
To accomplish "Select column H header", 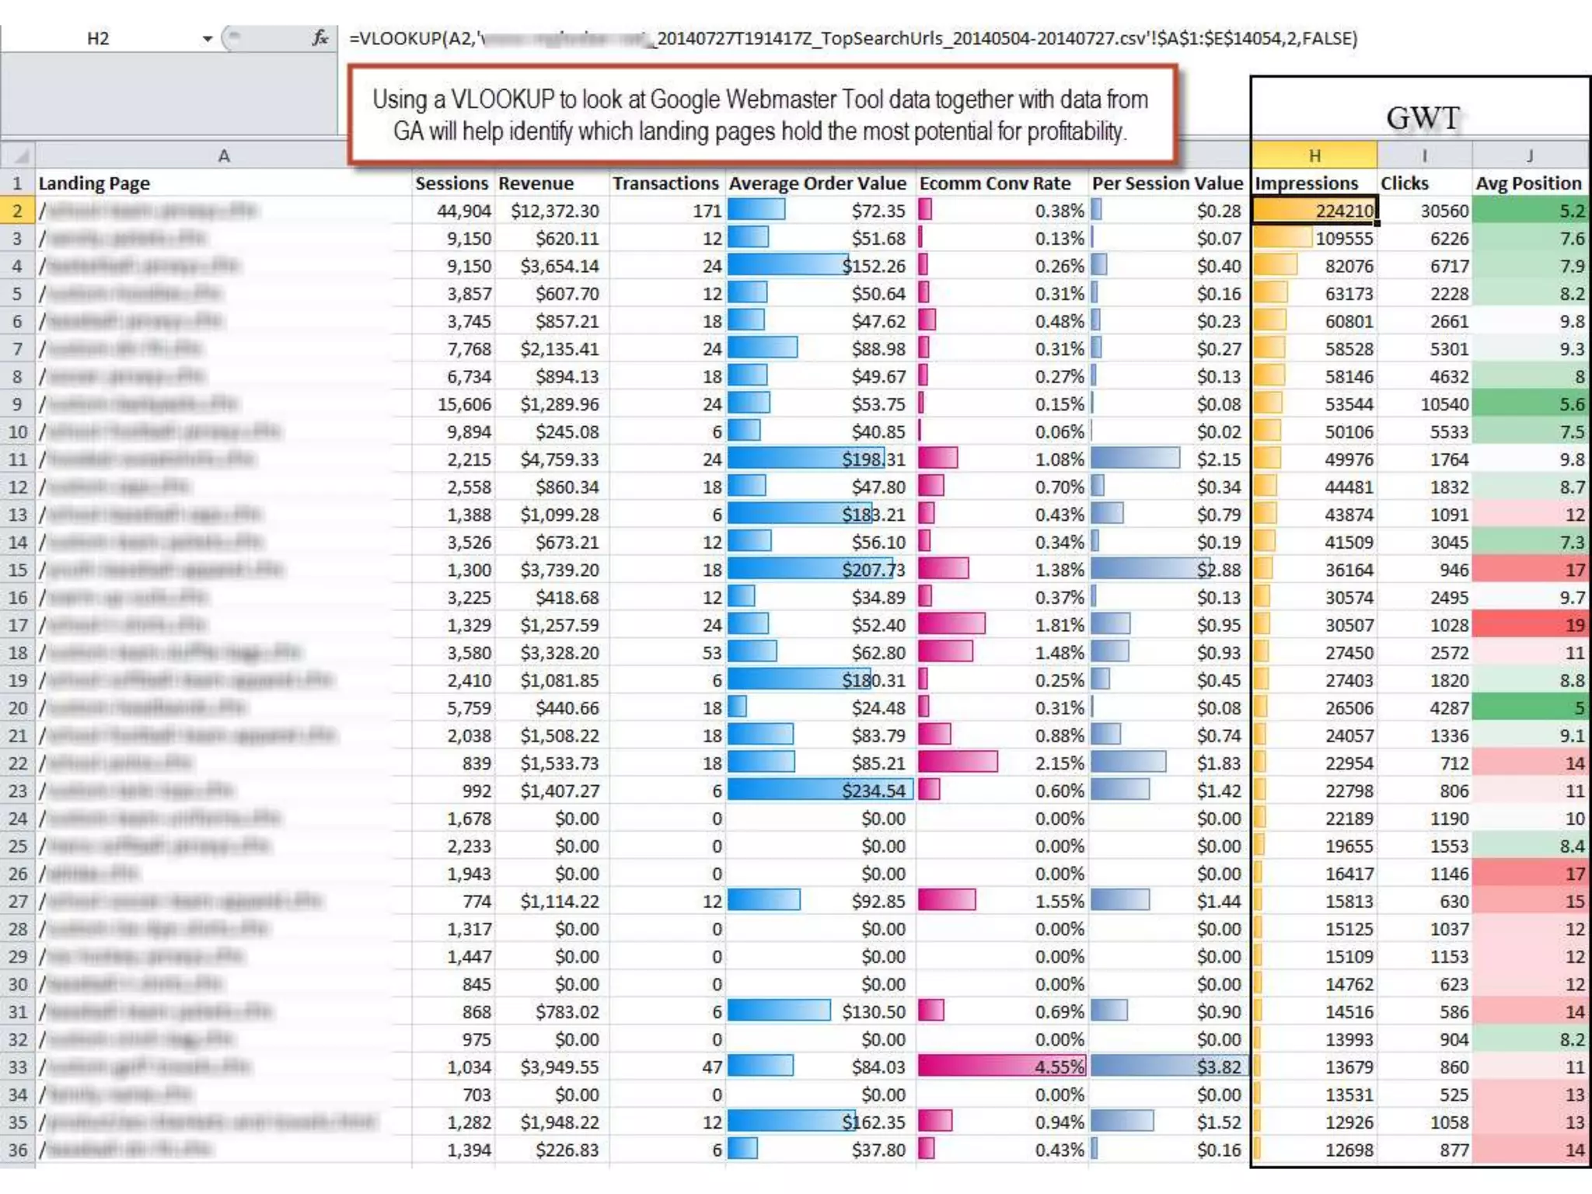I will [x=1314, y=155].
